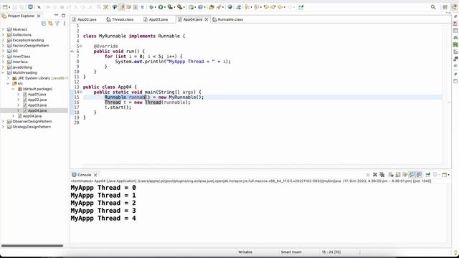This screenshot has width=459, height=258.
Task: Click console output line 'MyAppp Thread = 3'
Action: pos(103,211)
